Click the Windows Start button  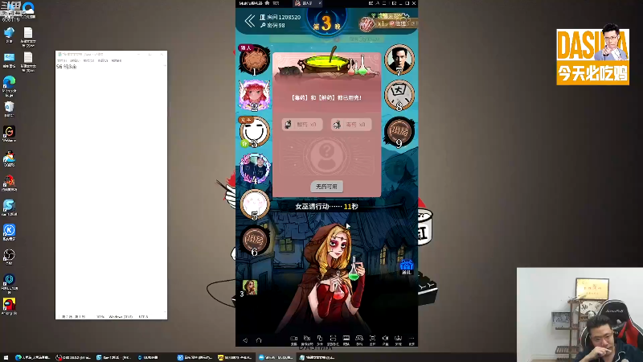tap(6, 357)
